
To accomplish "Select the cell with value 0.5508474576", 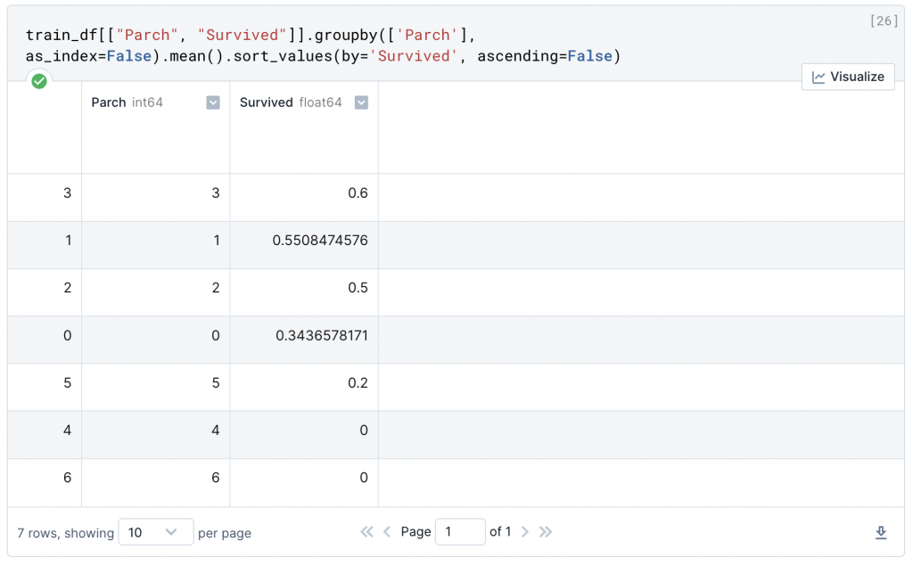I will [x=320, y=241].
